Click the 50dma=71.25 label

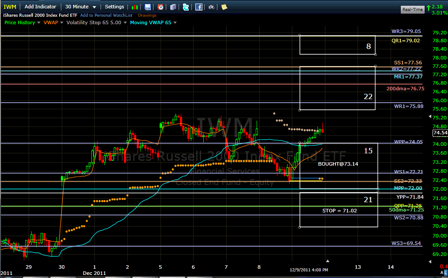tap(406, 210)
